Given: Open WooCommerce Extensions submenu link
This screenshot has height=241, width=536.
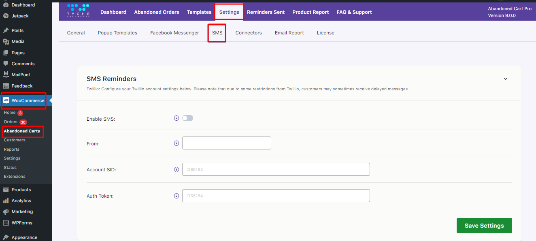Looking at the screenshot, I should (15, 177).
